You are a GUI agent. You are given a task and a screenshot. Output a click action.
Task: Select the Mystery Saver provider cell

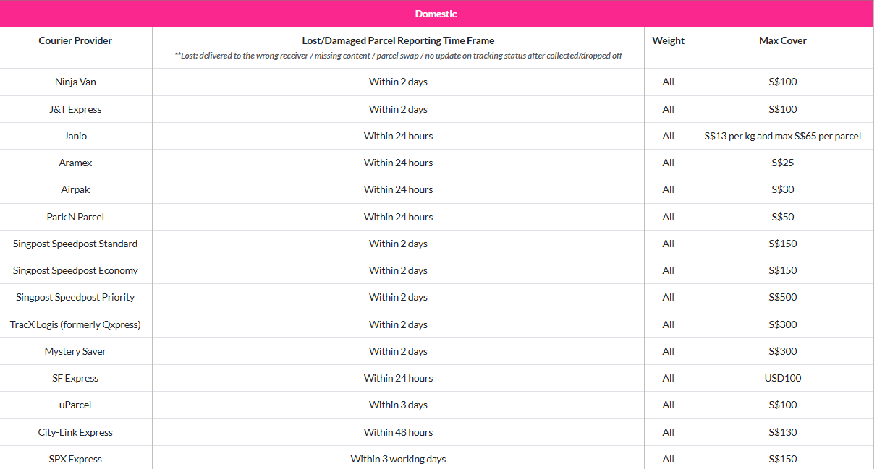point(75,351)
